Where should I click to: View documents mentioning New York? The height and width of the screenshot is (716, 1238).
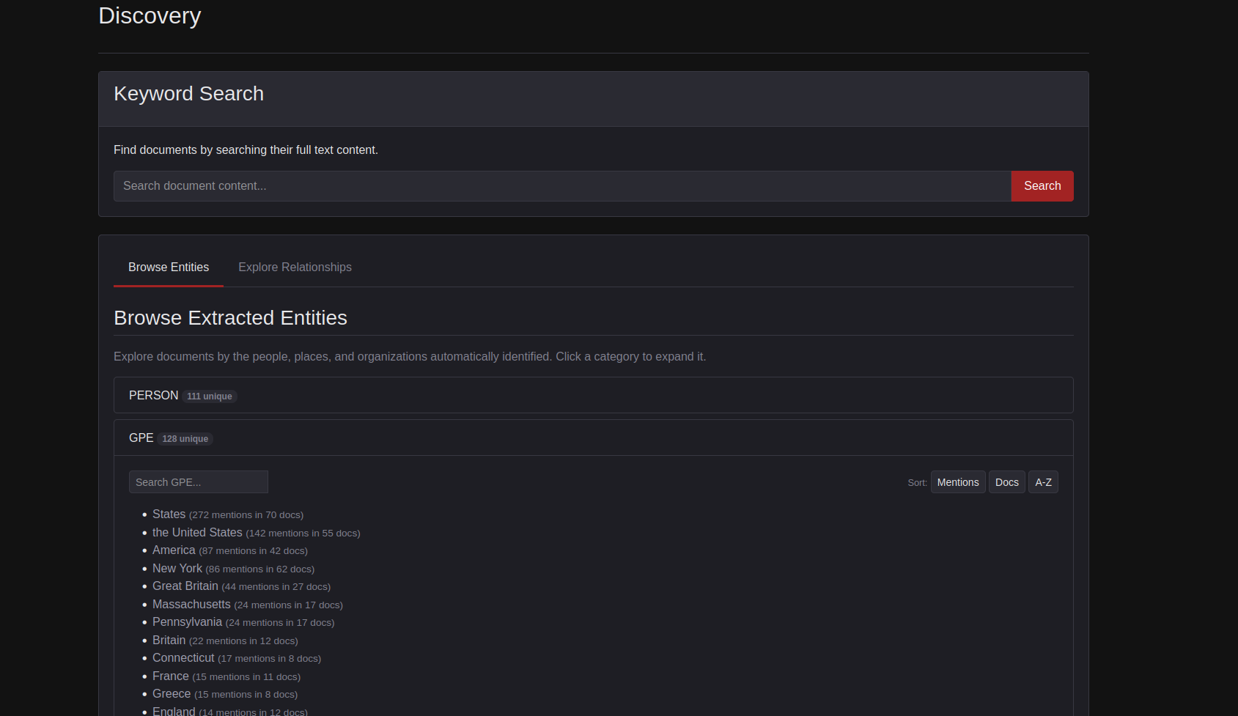177,569
